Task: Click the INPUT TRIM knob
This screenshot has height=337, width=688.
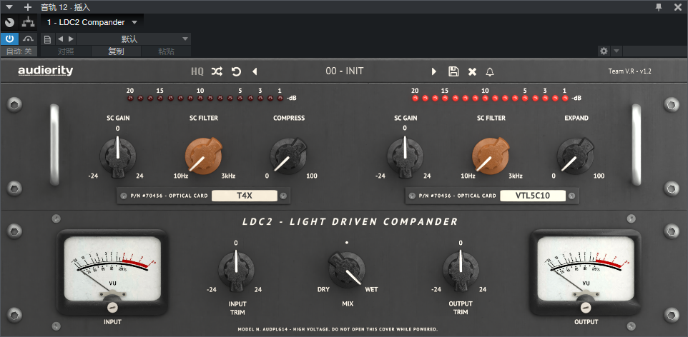Action: tap(236, 269)
